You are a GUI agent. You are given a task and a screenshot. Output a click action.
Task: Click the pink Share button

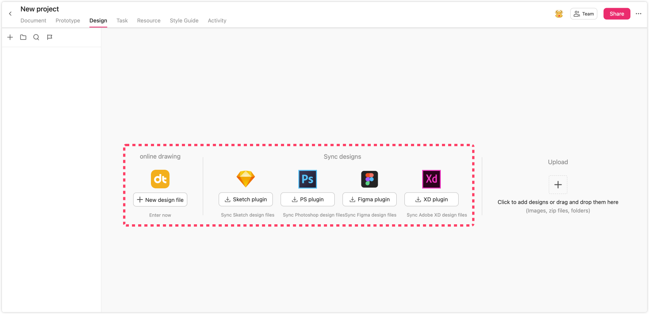click(617, 14)
